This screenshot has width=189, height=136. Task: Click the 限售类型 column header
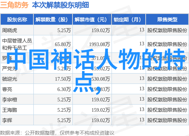click(x=167, y=20)
